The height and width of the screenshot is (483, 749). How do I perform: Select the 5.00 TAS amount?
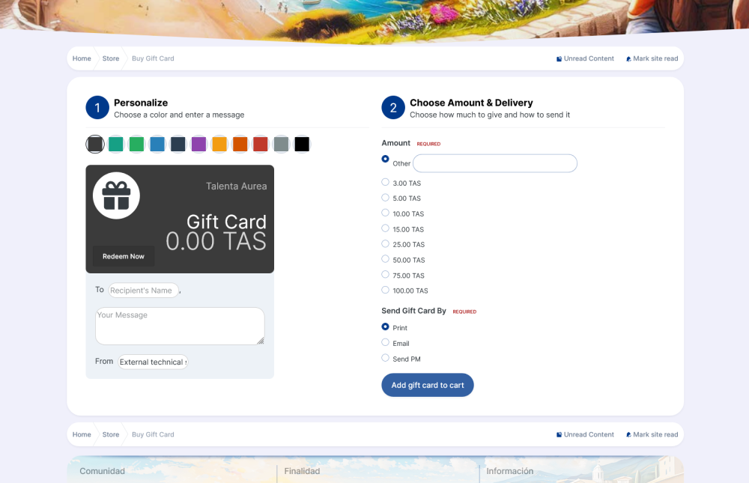coord(386,197)
